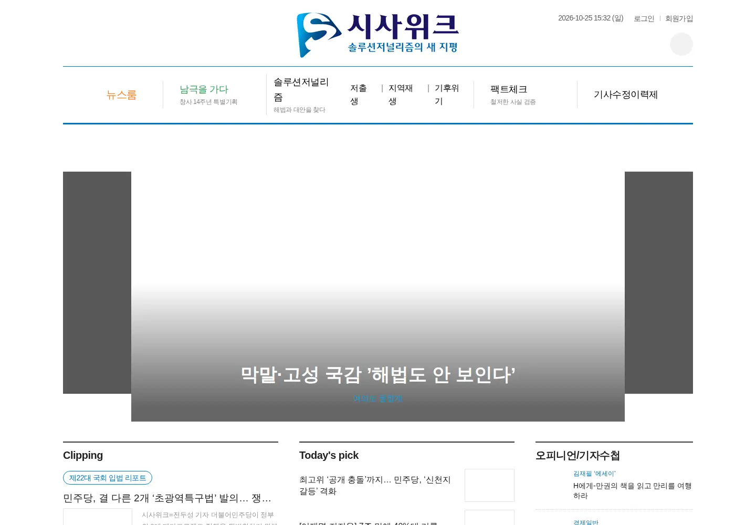
Task: Click the Clipping section heading
Action: (83, 455)
